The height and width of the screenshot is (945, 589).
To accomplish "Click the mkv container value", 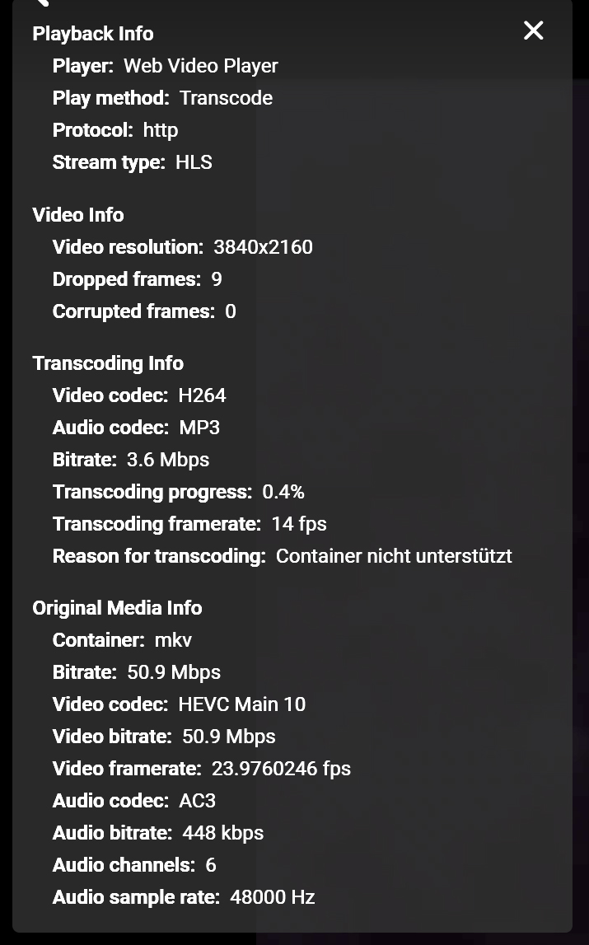I will coord(173,640).
